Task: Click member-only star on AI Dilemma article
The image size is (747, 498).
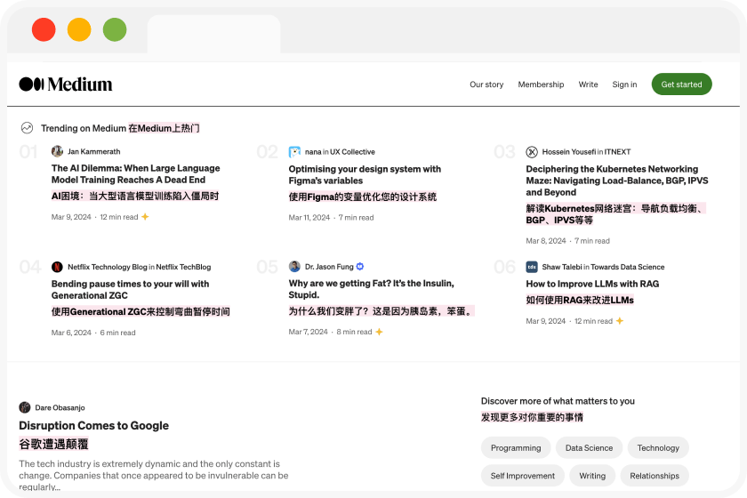Action: [x=145, y=217]
